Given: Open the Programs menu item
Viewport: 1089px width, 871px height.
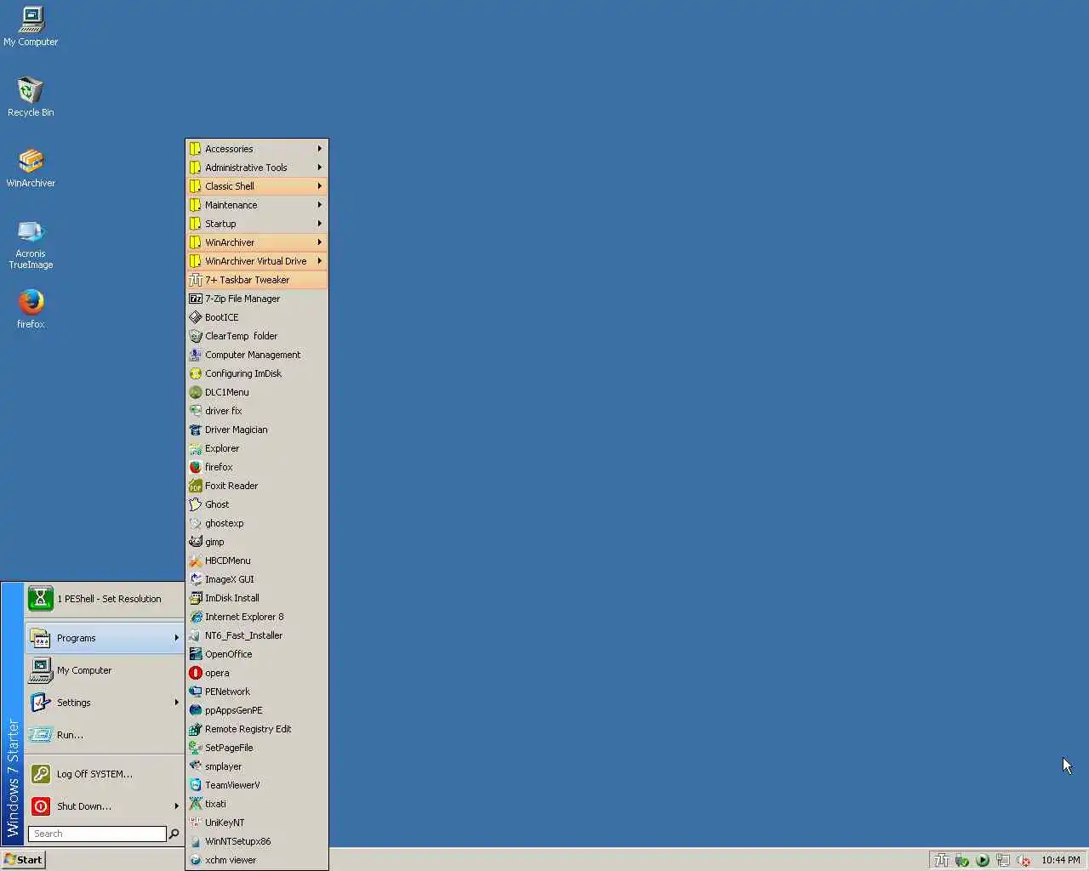Looking at the screenshot, I should [105, 638].
